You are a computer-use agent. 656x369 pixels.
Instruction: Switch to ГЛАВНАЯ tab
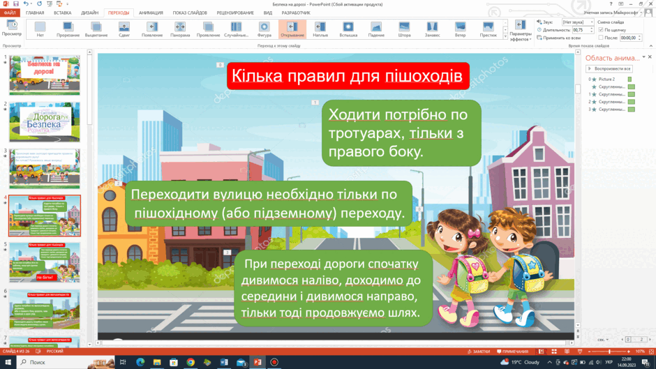(x=35, y=13)
